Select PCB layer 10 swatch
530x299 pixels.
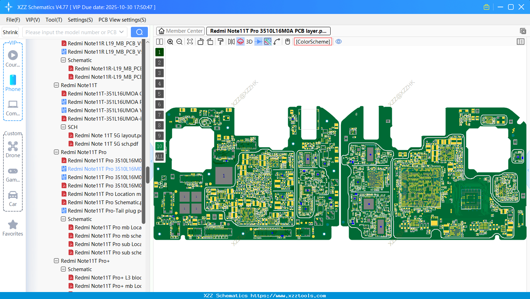(x=159, y=146)
